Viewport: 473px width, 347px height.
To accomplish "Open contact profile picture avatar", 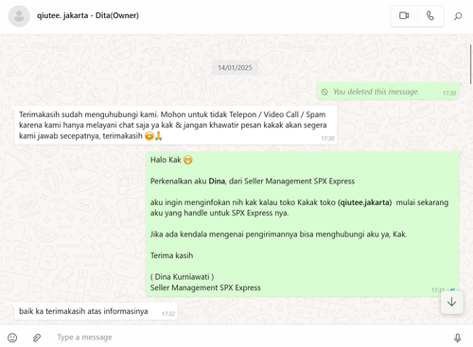I will coord(19,16).
